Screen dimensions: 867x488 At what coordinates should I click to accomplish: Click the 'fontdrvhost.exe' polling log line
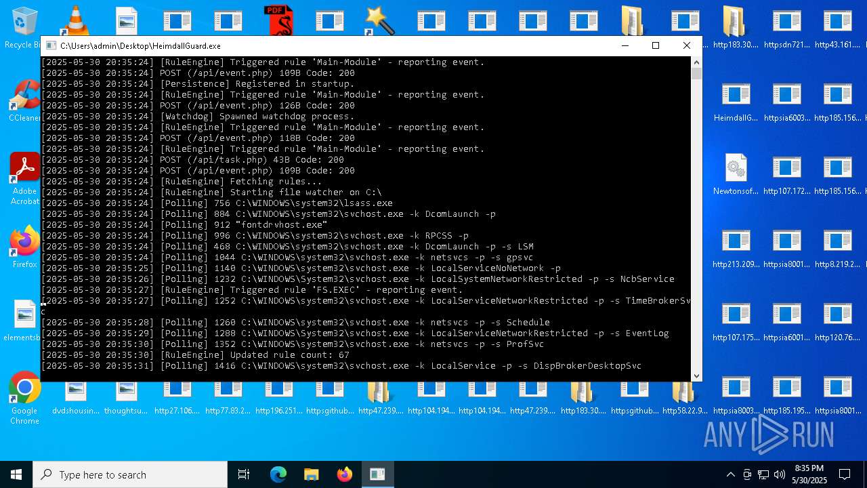click(184, 224)
